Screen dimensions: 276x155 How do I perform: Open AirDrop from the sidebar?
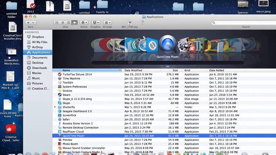click(38, 47)
